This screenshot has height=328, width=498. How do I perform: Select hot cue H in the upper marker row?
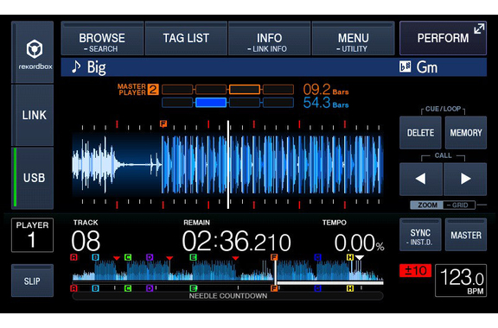pyautogui.click(x=350, y=257)
